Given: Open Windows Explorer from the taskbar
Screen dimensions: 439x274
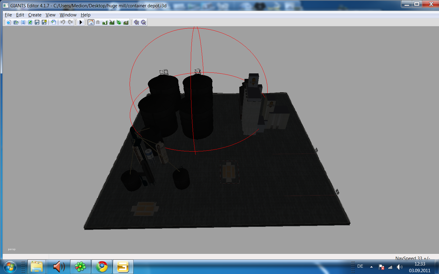Looking at the screenshot, I should 37,267.
